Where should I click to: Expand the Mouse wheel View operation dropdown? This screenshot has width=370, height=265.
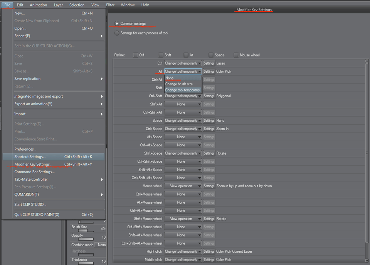click(x=183, y=186)
